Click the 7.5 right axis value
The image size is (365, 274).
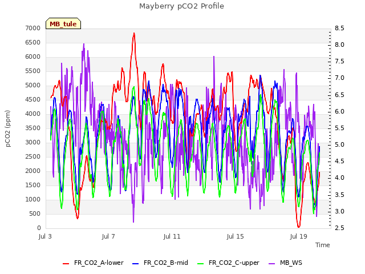click(339, 61)
